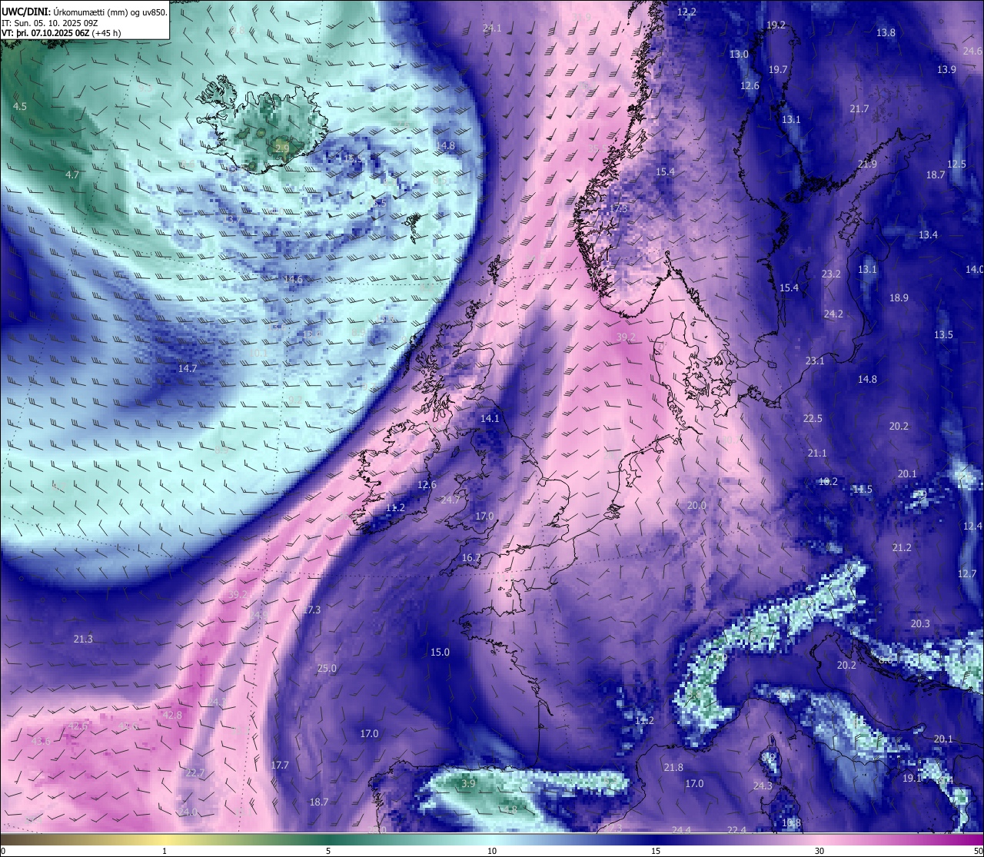Click the '10' tick label on the color scale

coord(492,851)
